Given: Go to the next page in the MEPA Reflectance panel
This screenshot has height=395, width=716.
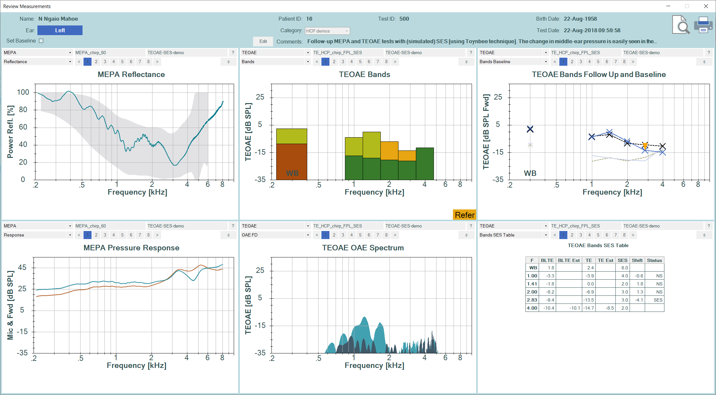Looking at the screenshot, I should click(x=157, y=62).
